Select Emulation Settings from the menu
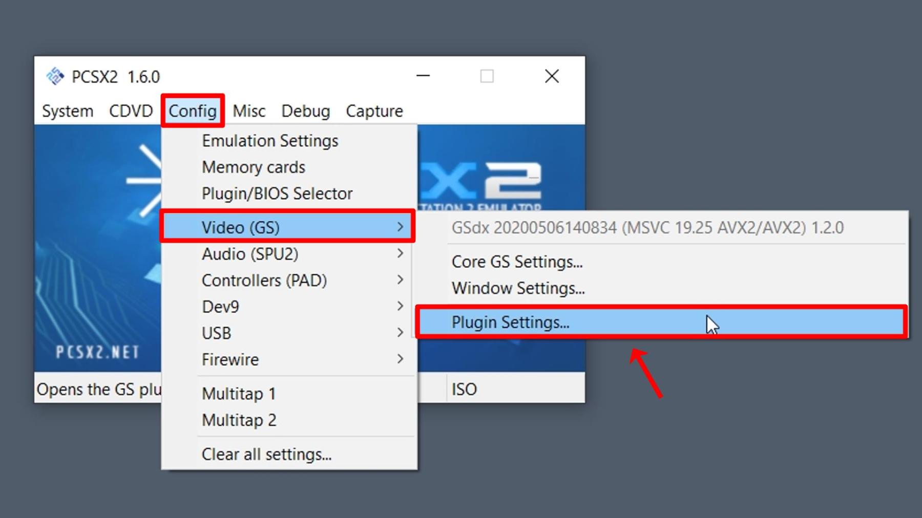 point(270,141)
